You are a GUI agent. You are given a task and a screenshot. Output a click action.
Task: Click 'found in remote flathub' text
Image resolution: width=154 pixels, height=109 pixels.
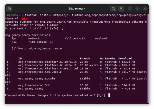(39, 25)
